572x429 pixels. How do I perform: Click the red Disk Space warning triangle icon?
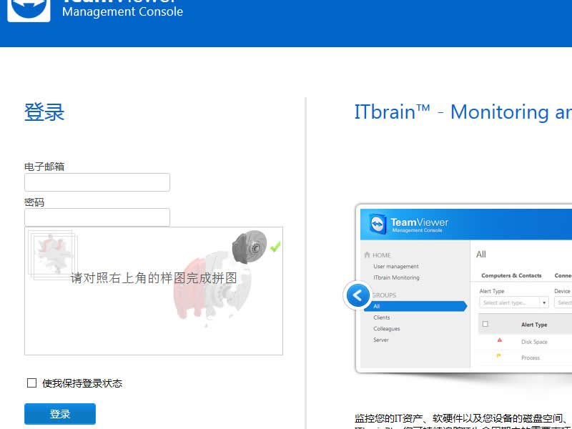pos(500,341)
